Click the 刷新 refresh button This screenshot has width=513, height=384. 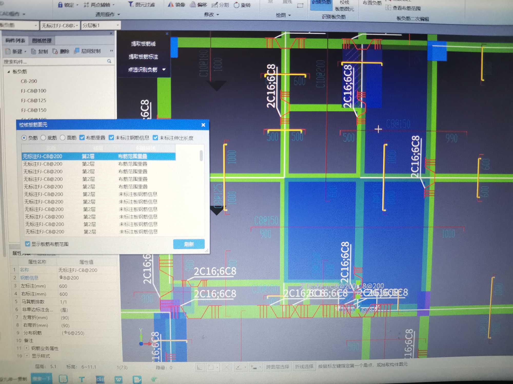point(189,244)
